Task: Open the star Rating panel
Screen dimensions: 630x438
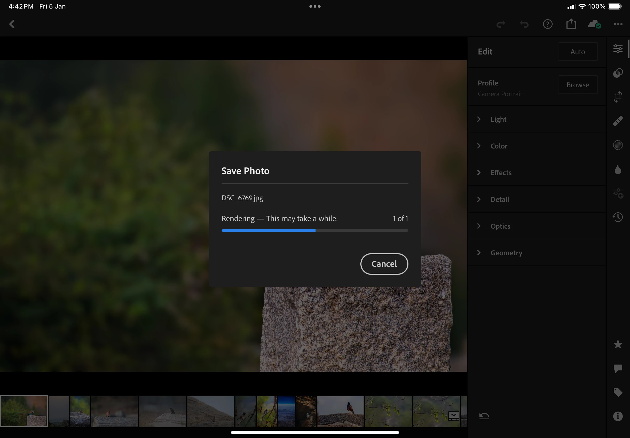Action: tap(618, 344)
